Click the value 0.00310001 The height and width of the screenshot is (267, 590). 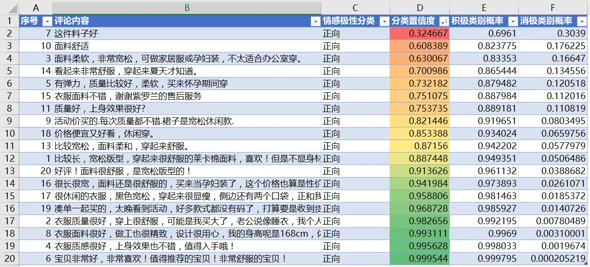pos(553,234)
